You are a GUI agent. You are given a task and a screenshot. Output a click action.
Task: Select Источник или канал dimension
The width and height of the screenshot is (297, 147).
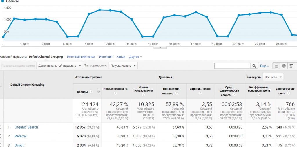coord(81,57)
